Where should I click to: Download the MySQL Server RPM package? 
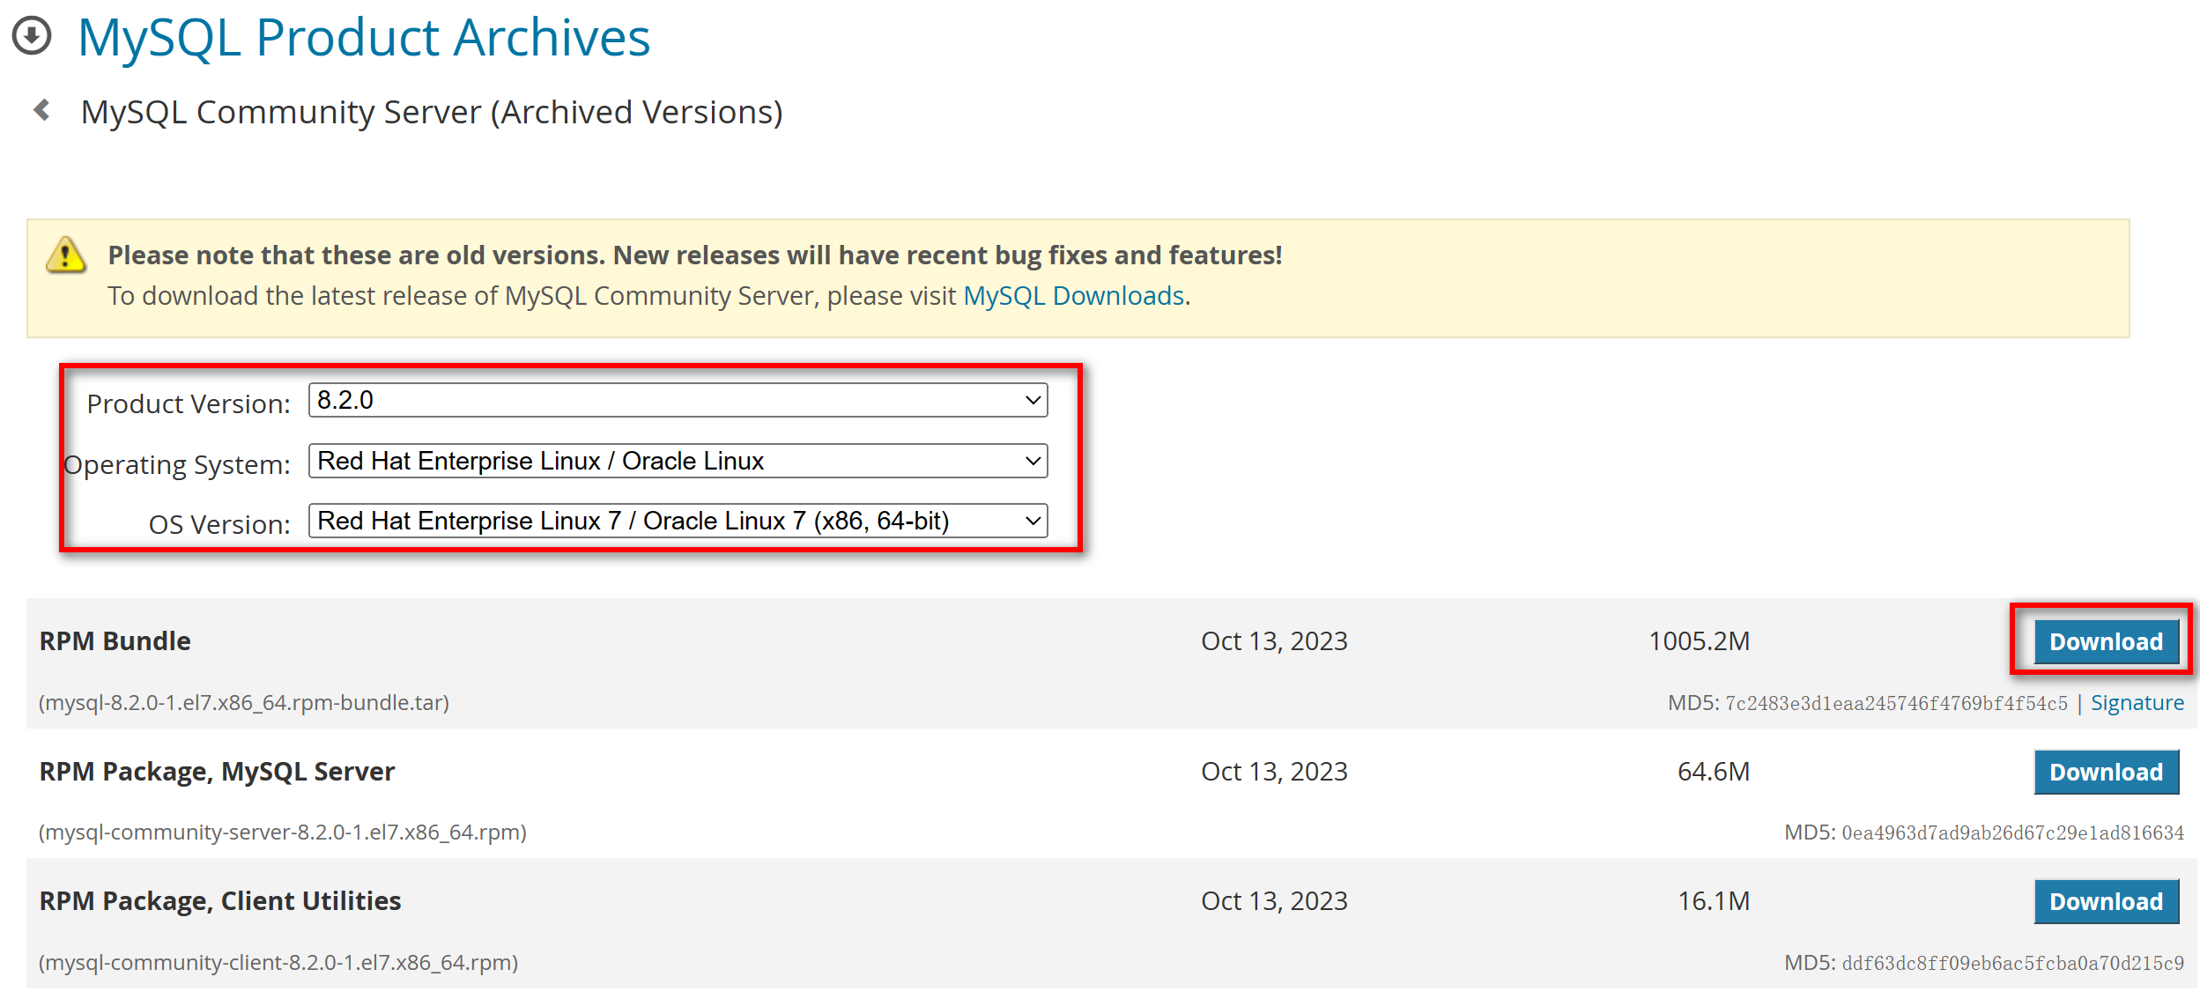tap(2106, 772)
